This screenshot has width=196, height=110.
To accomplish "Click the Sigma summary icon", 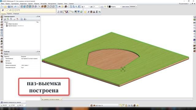I will 97,12.
